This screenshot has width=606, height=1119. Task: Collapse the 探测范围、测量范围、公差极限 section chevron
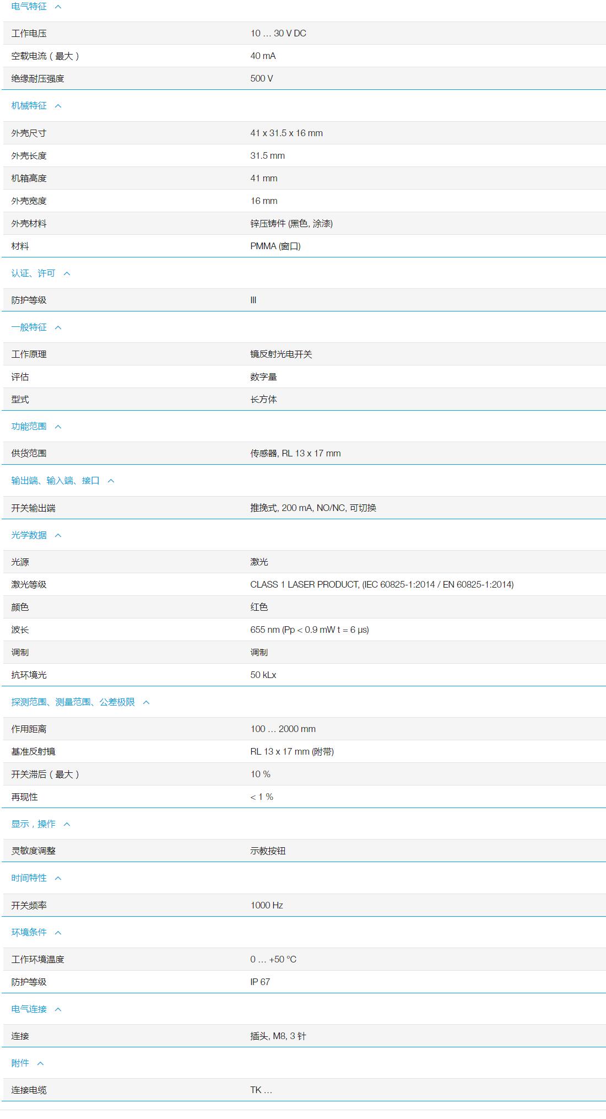click(x=146, y=702)
